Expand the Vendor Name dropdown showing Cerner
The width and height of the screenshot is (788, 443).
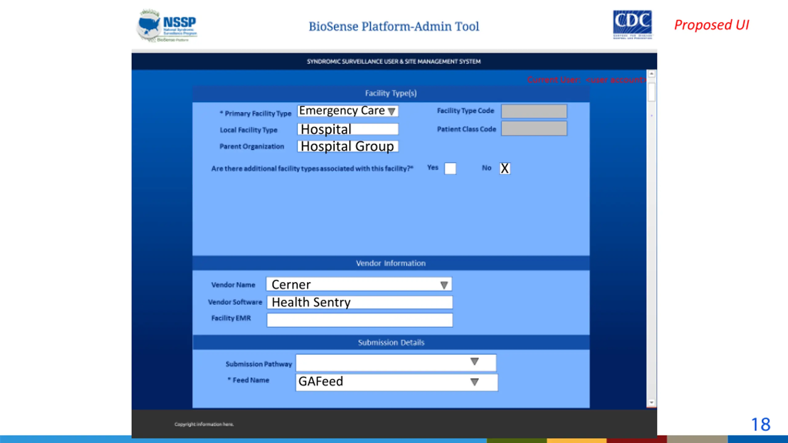pyautogui.click(x=444, y=285)
